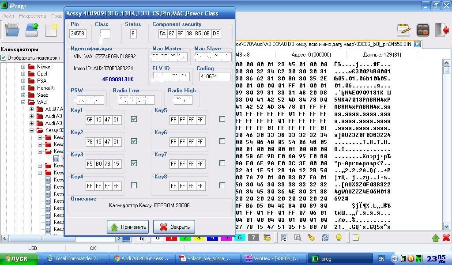Select blue color swatch 4

coord(212,238)
